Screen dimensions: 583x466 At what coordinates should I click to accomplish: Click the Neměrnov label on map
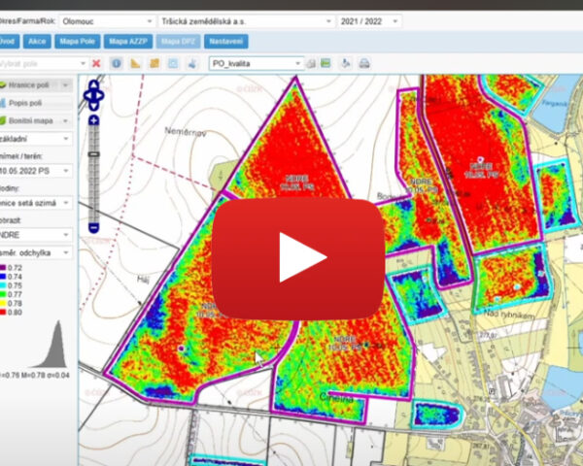[186, 132]
